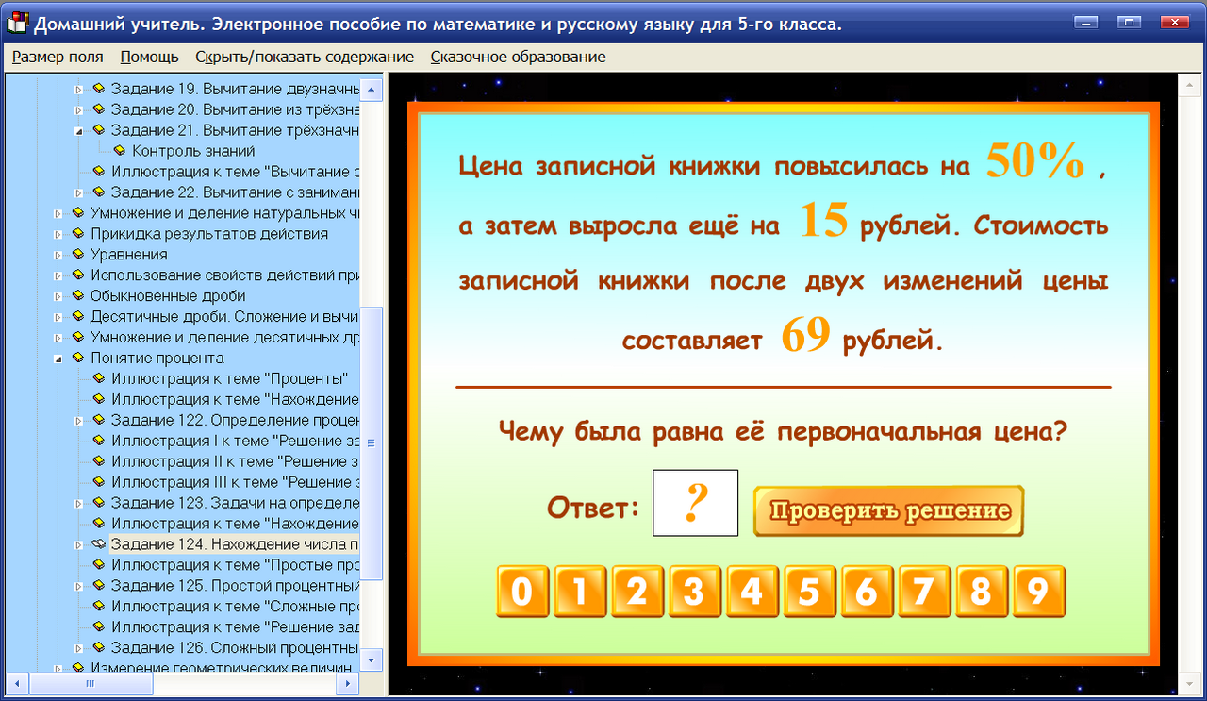Click the quill icon beside Задание 124

click(98, 543)
